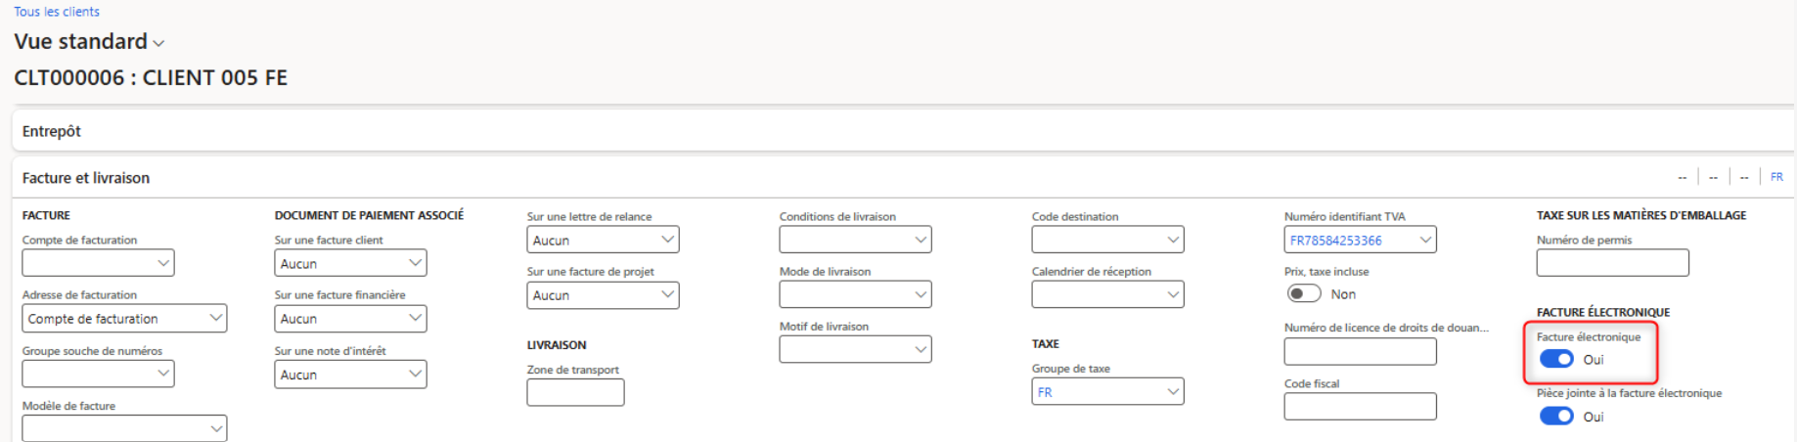Toggle Prix, taxe incluse switch
Image resolution: width=1797 pixels, height=442 pixels.
click(1304, 293)
